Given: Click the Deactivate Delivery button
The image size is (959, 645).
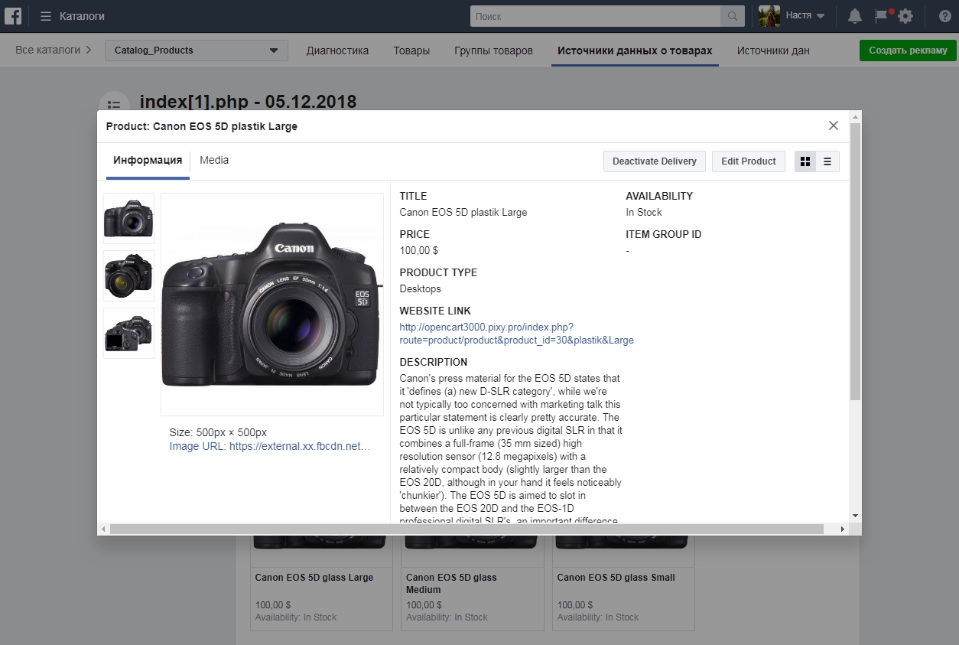Looking at the screenshot, I should pos(654,161).
